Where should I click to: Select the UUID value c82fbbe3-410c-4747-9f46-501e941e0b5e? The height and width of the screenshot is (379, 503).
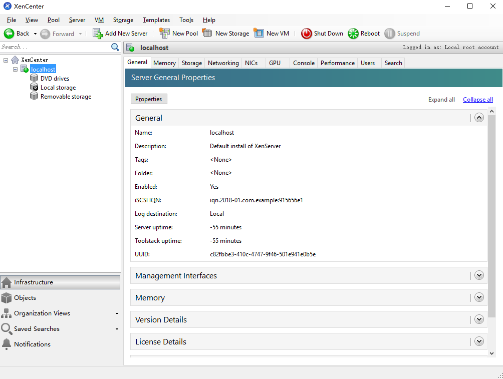tap(263, 254)
